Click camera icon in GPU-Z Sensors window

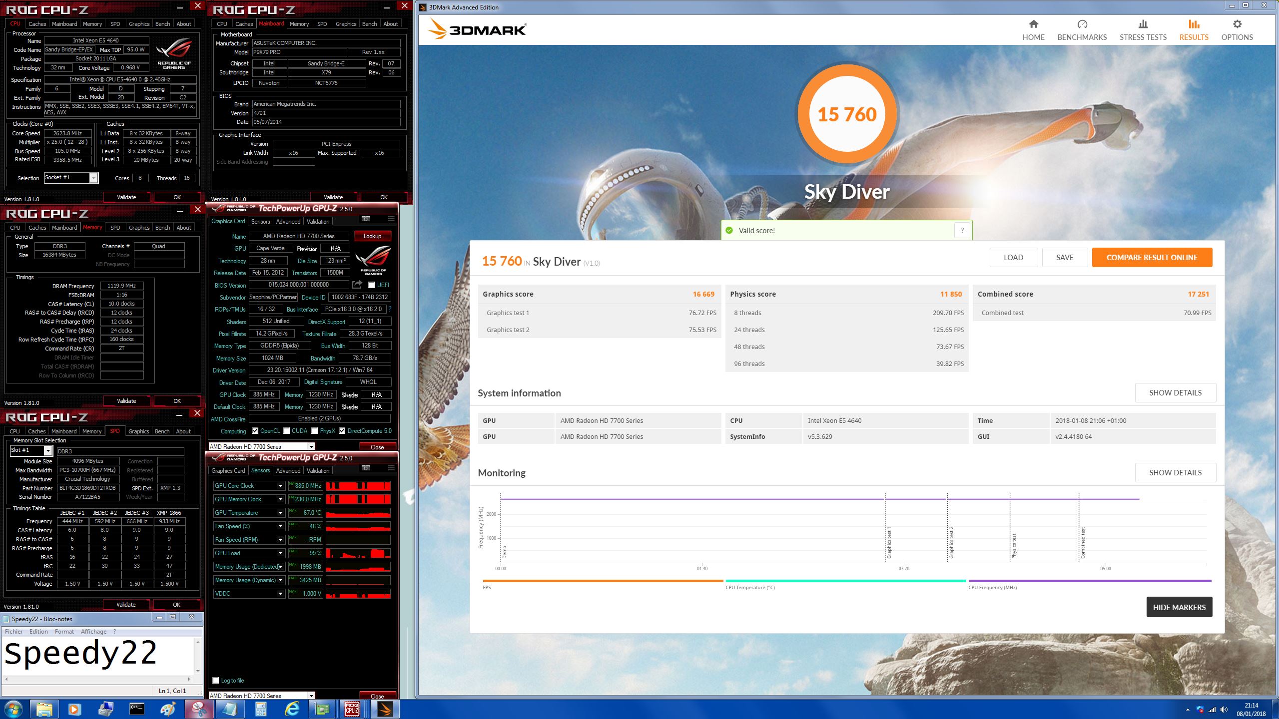(x=366, y=468)
